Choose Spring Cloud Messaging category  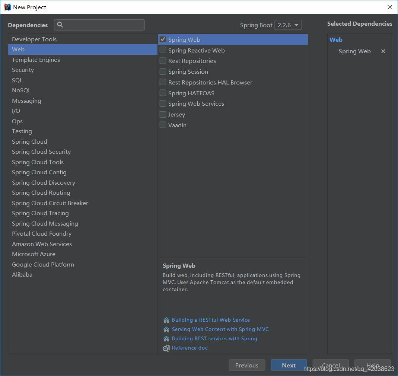83,223
